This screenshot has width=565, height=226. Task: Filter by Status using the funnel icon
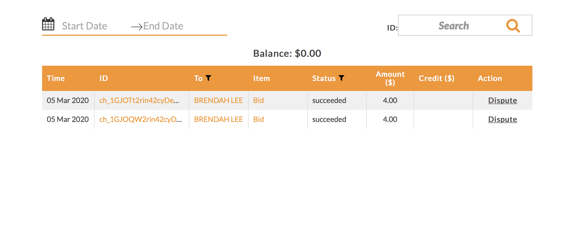point(341,78)
